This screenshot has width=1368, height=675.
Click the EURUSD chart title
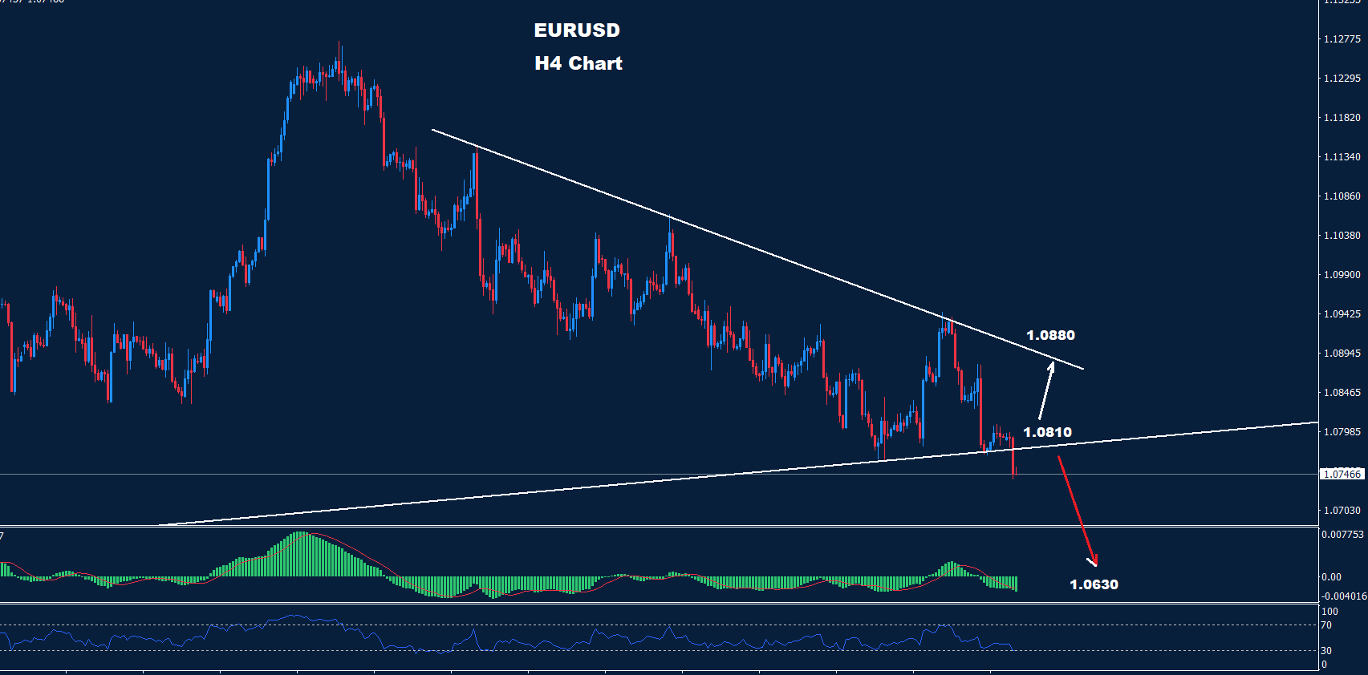click(577, 30)
